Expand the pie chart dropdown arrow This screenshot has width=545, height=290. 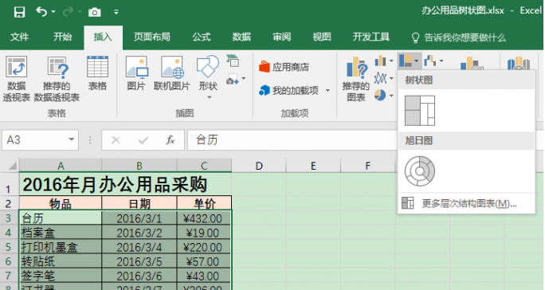click(x=391, y=96)
